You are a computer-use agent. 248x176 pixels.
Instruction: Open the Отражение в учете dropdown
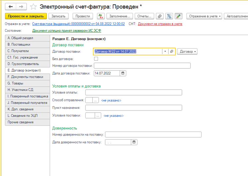(x=204, y=16)
